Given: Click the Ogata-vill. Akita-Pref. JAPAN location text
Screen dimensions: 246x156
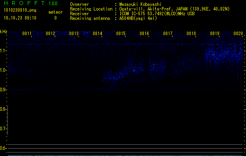Looking at the screenshot, I should coord(174,9).
